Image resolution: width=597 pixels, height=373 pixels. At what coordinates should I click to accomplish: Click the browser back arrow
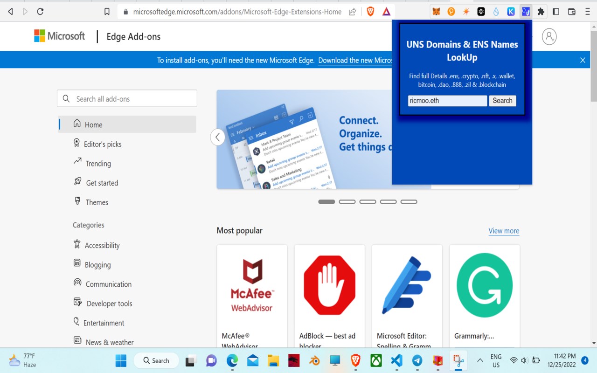(10, 12)
